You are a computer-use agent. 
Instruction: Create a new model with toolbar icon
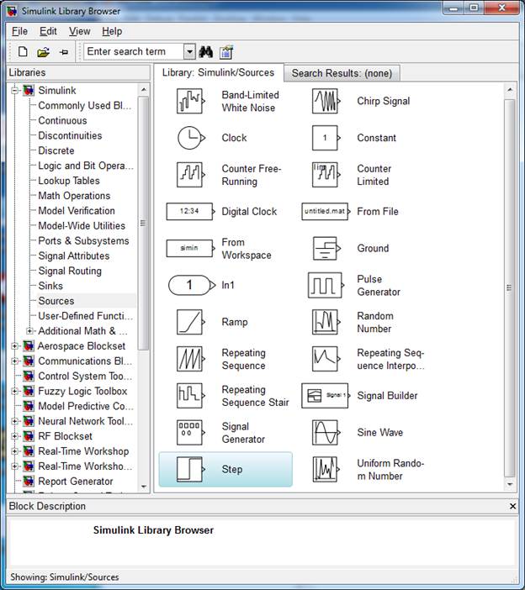[23, 51]
